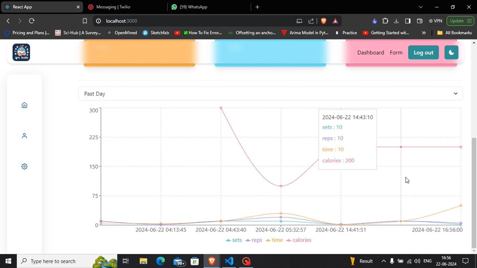Click the browser Update button
The width and height of the screenshot is (477, 268).
point(460,21)
